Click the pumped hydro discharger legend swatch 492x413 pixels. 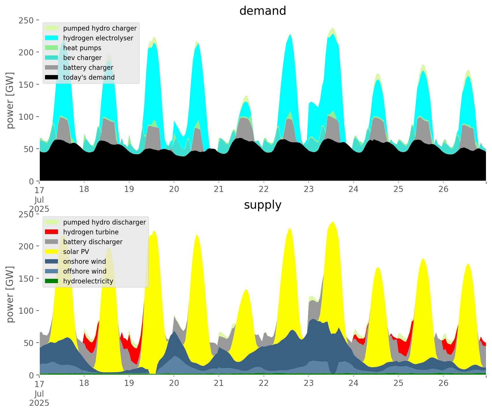52,222
